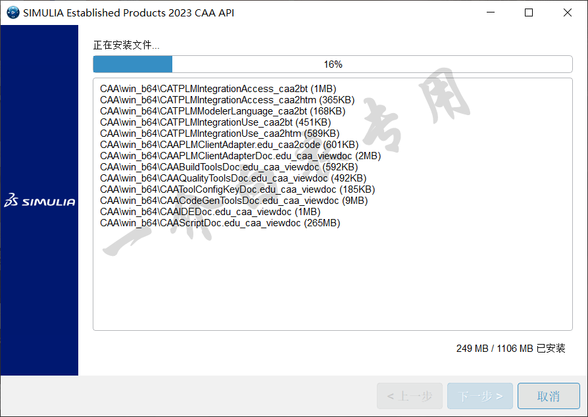The image size is (588, 417).
Task: Select the CAAQualityToolsDoc.edu_caa_viewdoc (492KB) line
Action: (x=233, y=178)
